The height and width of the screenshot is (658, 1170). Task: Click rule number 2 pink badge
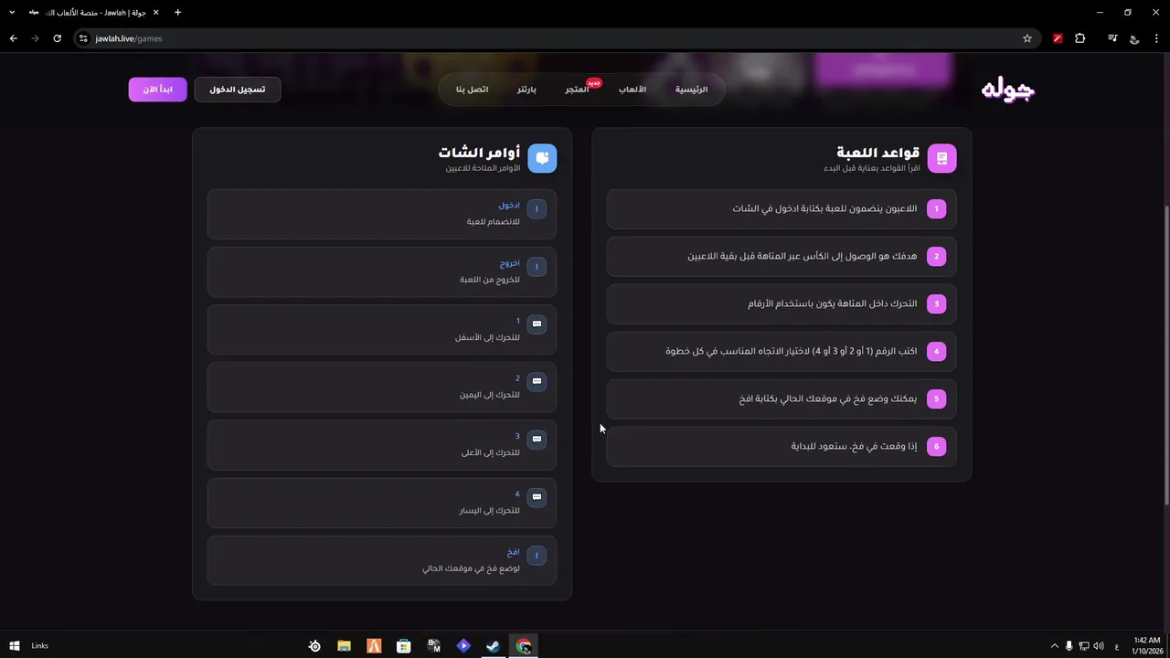[936, 256]
